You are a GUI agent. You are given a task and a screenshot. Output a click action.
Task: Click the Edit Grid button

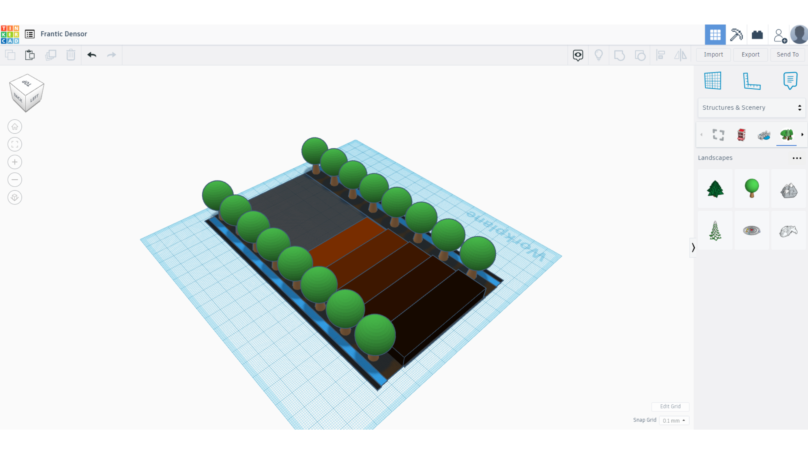670,406
